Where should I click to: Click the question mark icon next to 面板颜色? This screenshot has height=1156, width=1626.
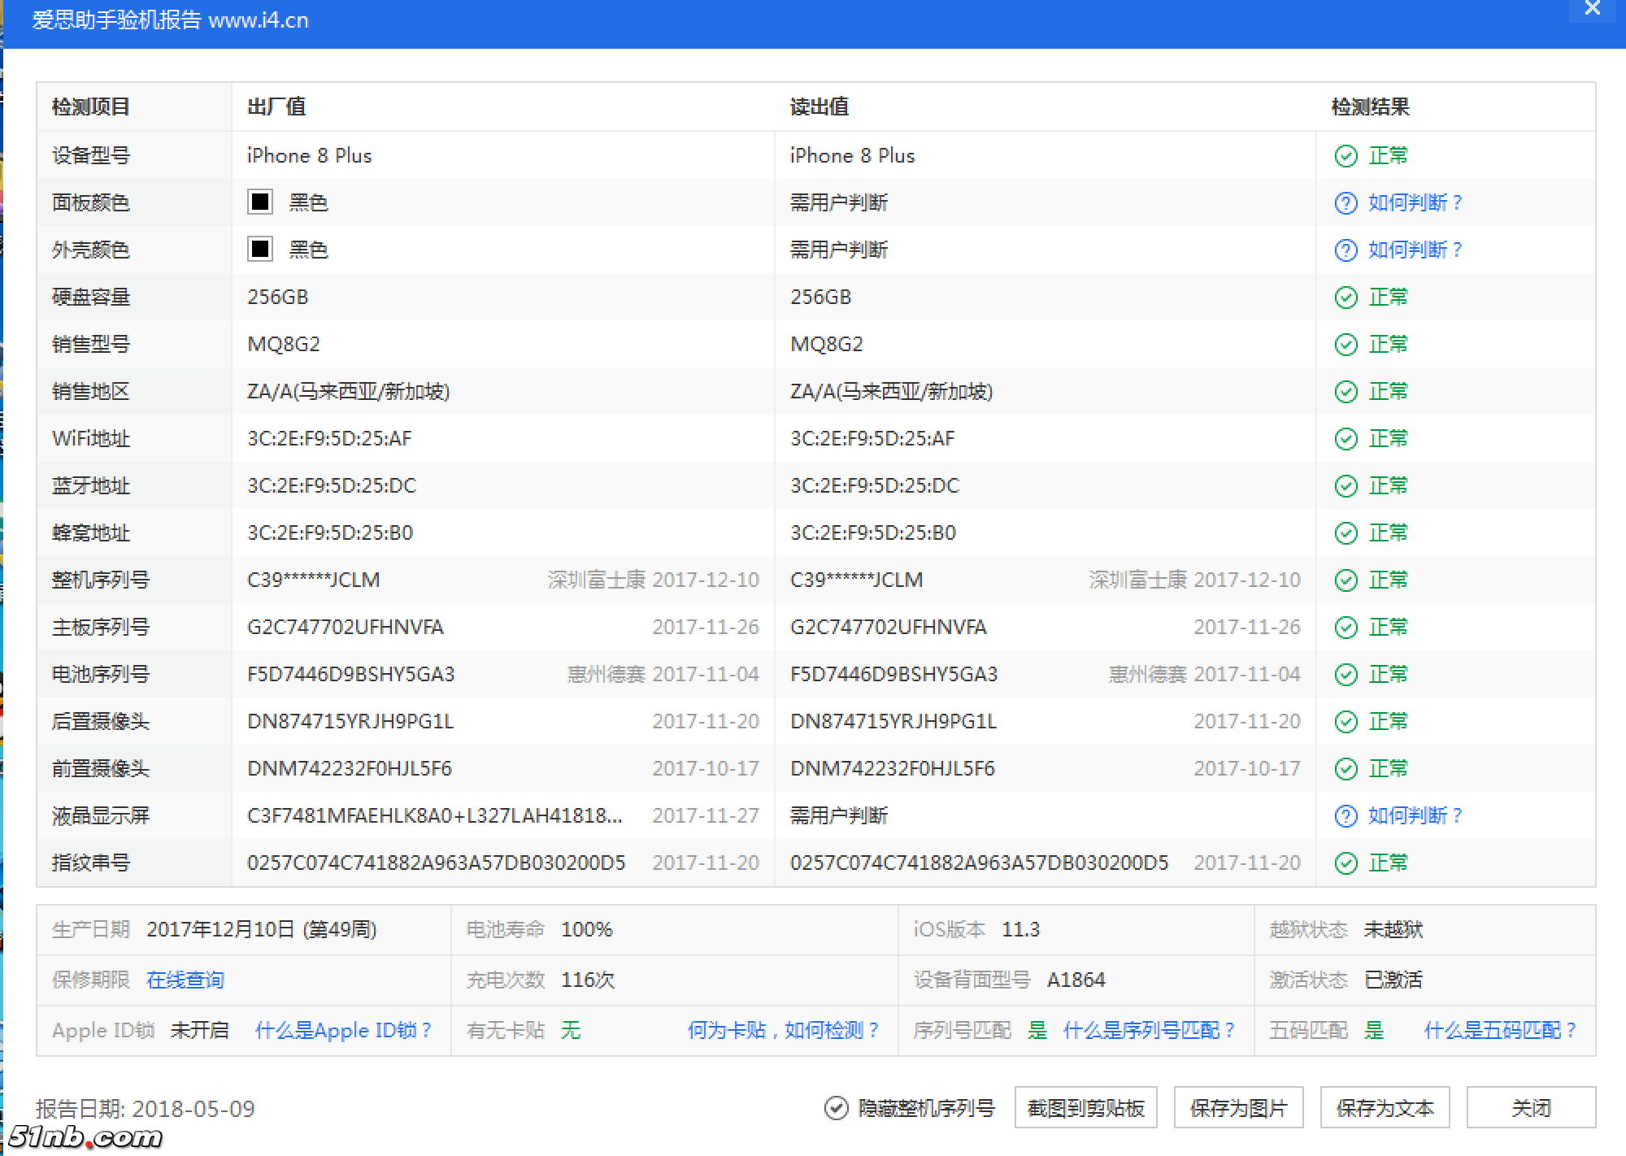[1346, 203]
